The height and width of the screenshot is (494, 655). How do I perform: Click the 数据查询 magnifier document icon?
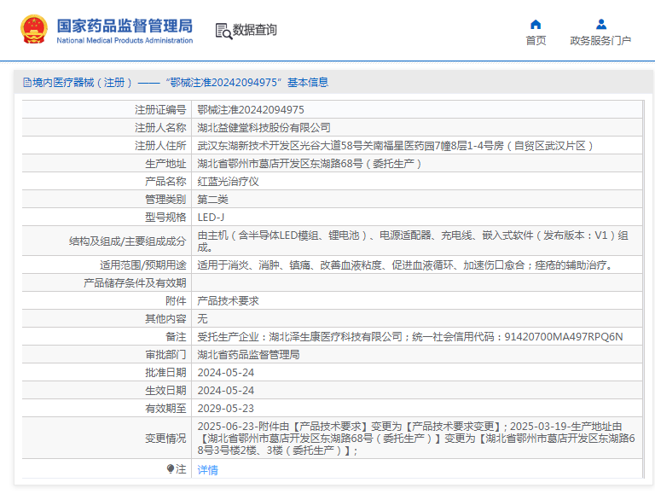point(223,31)
